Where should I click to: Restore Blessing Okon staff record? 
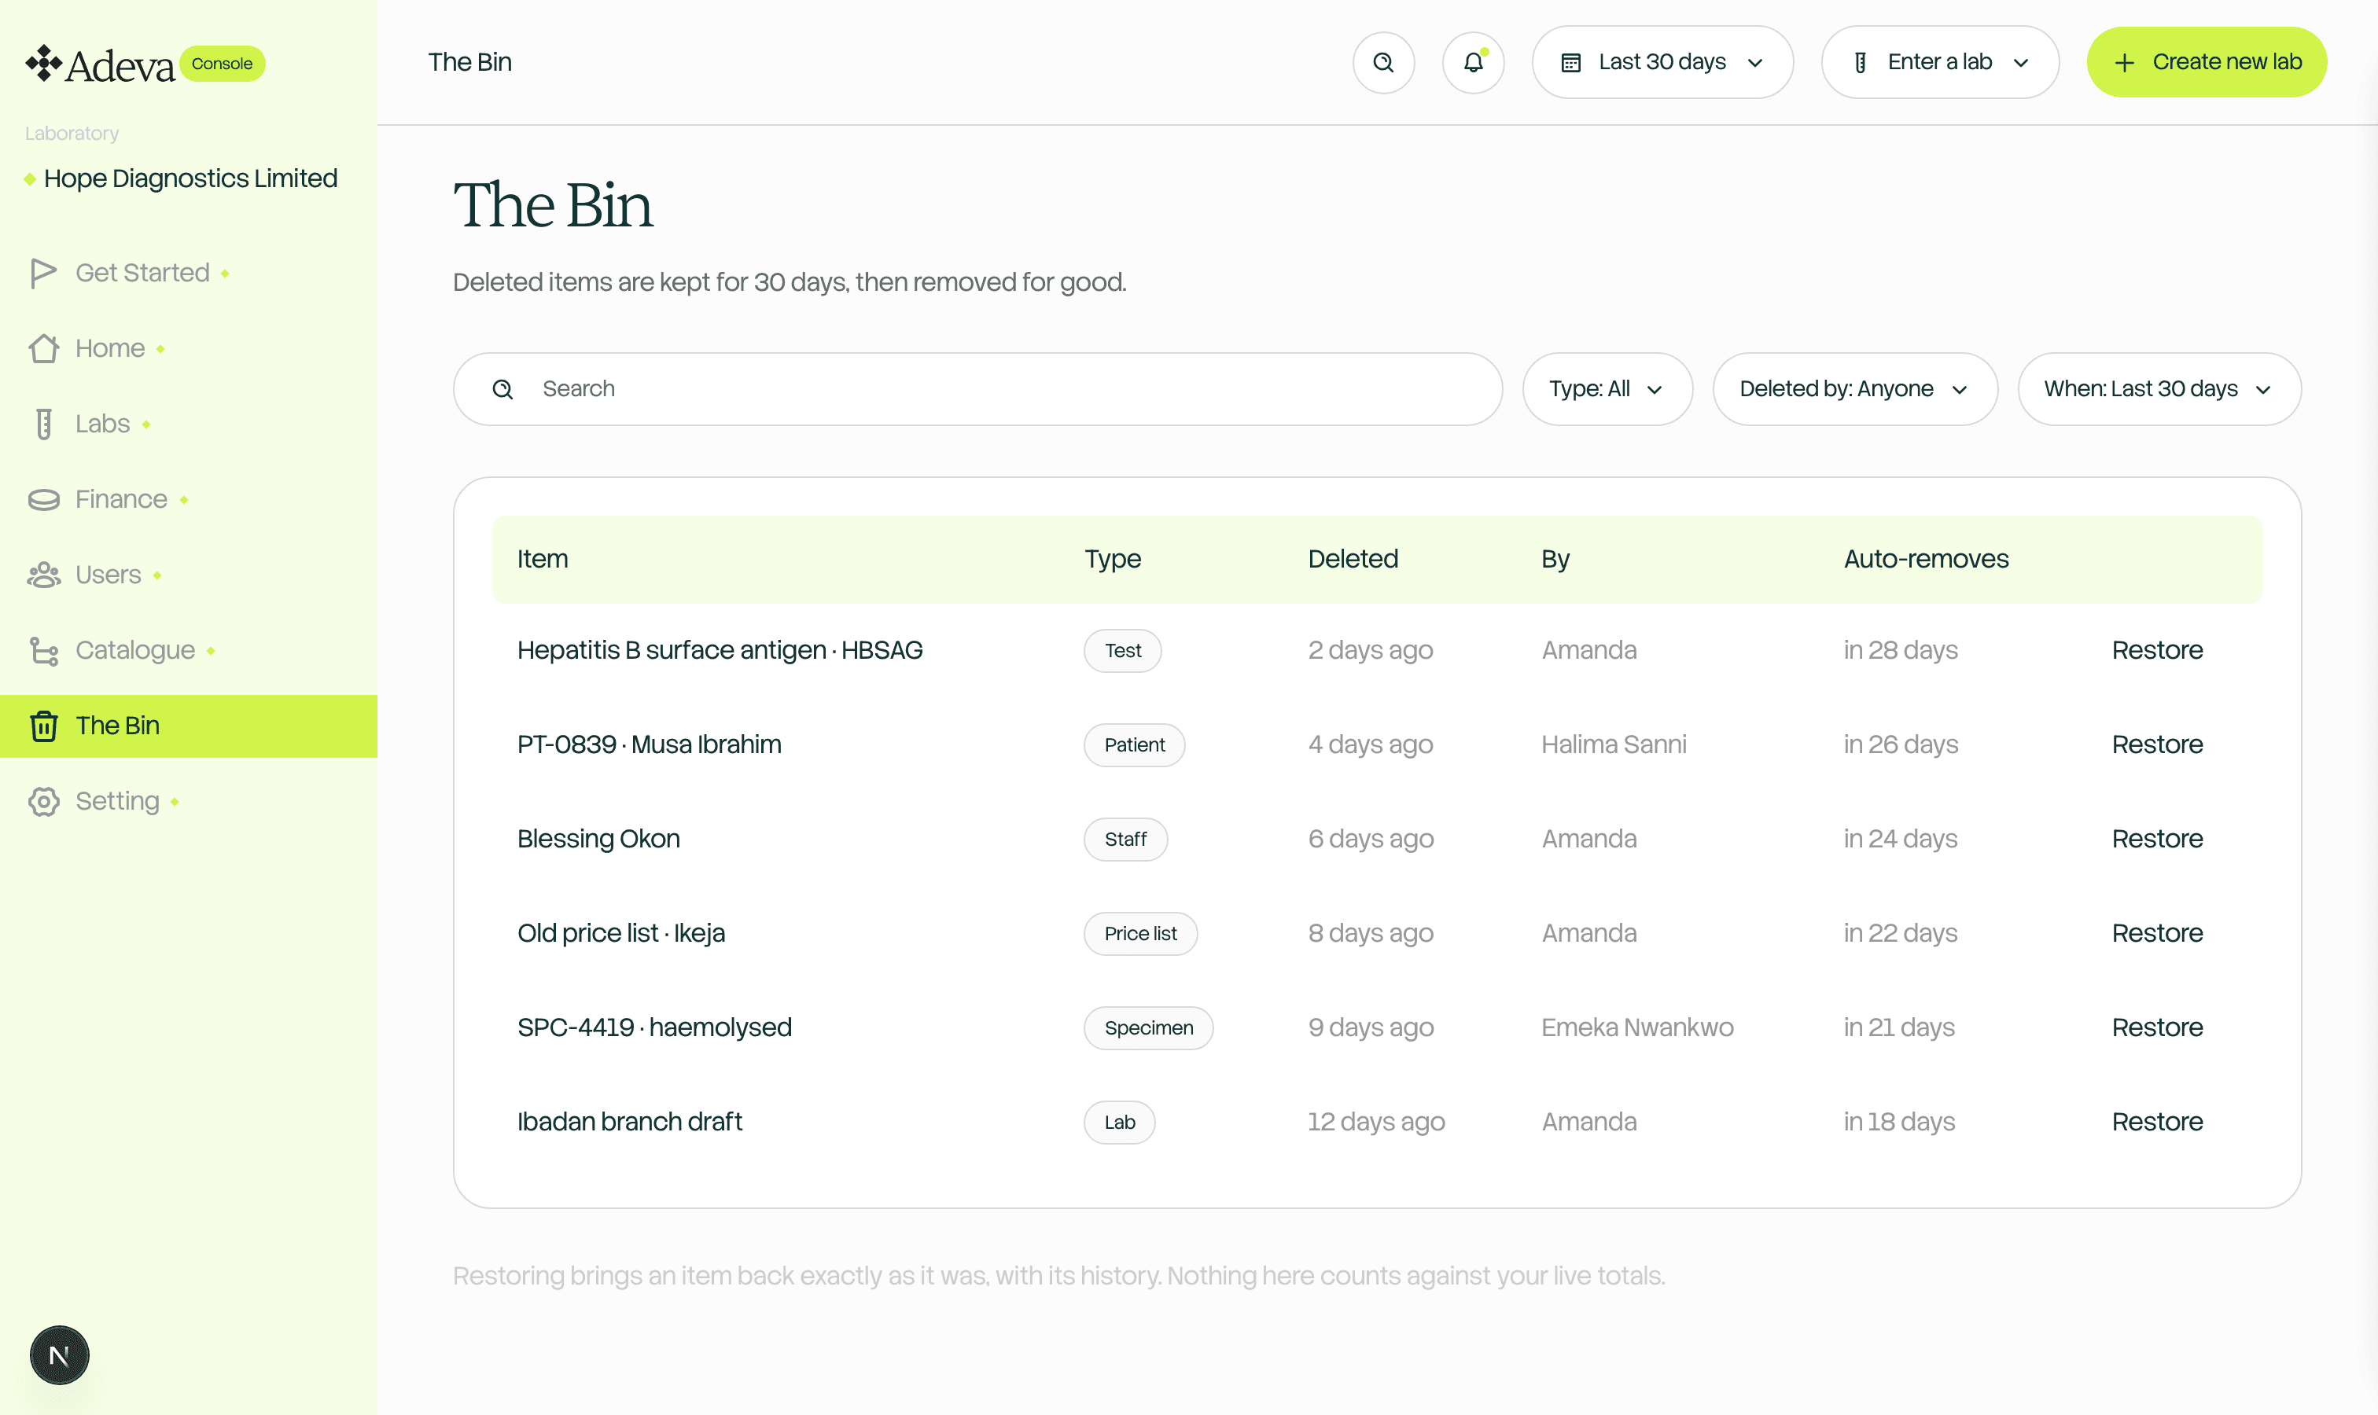pyautogui.click(x=2157, y=839)
